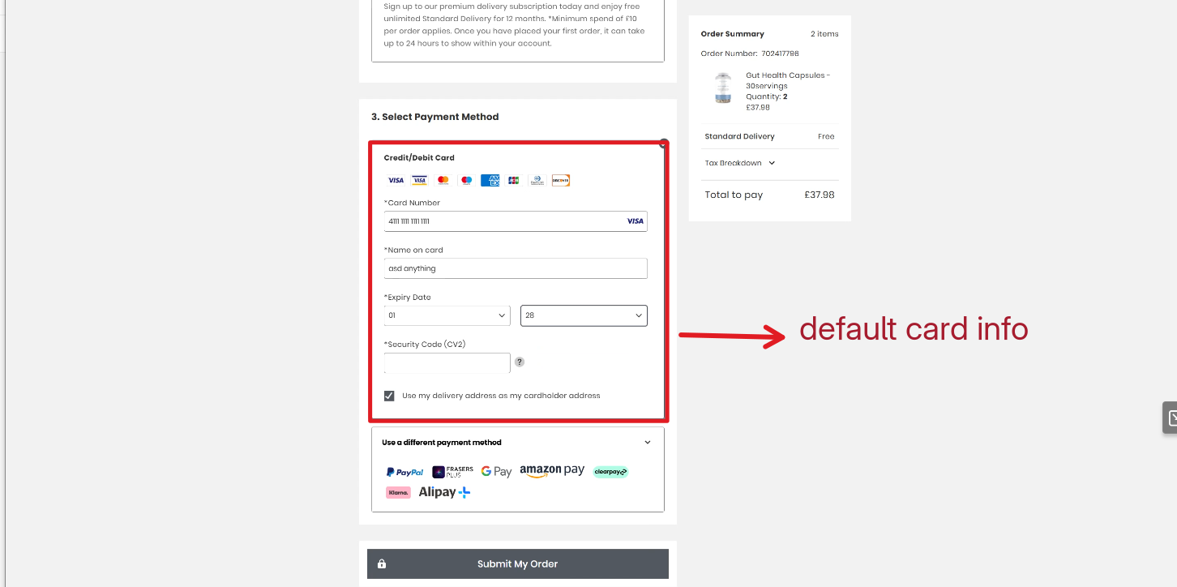Click the Security Code help question mark

coord(520,362)
